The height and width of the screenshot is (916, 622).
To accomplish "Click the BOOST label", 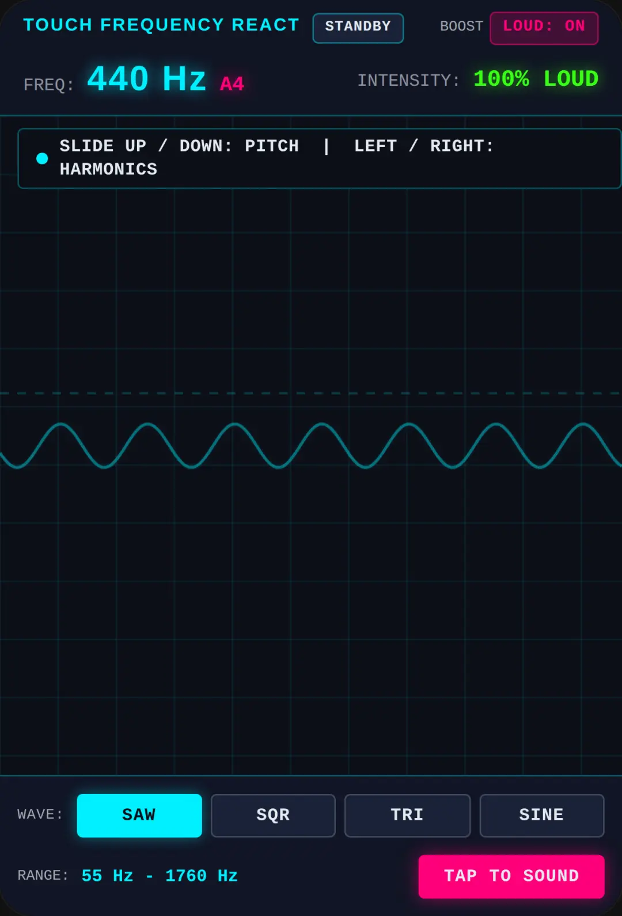I will click(461, 27).
